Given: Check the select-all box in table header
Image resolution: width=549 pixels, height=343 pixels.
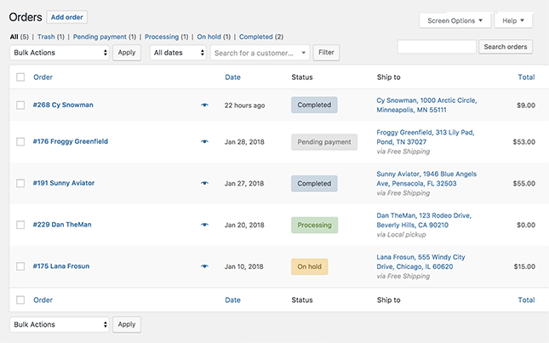Looking at the screenshot, I should (x=20, y=77).
